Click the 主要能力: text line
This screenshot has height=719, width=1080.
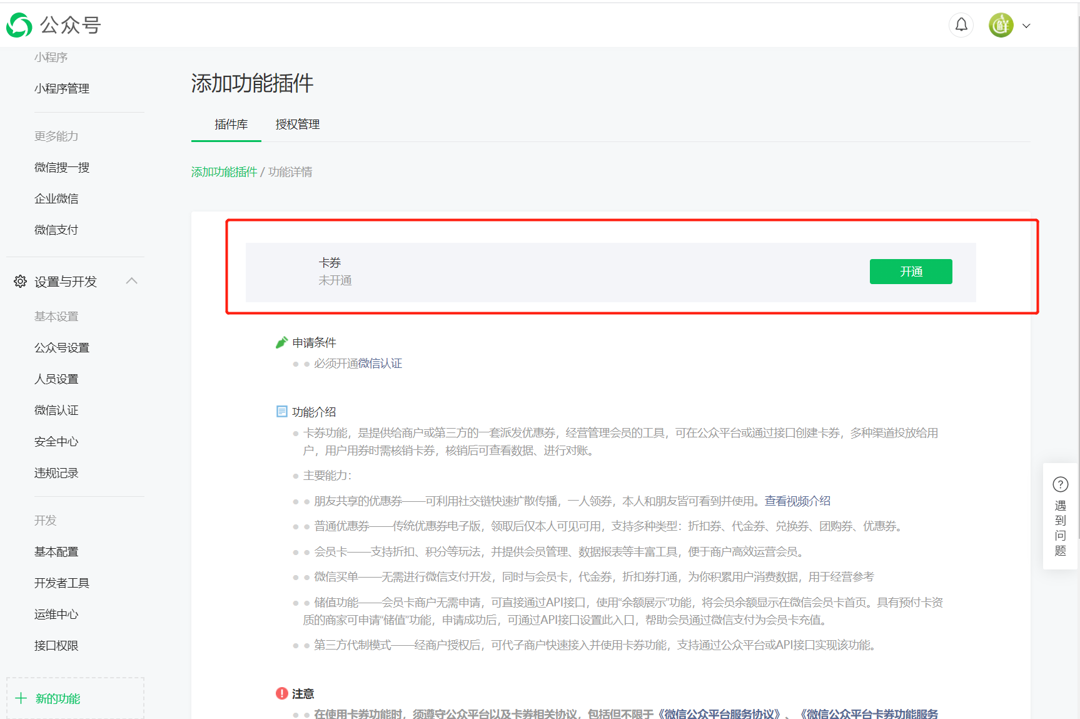tap(328, 476)
